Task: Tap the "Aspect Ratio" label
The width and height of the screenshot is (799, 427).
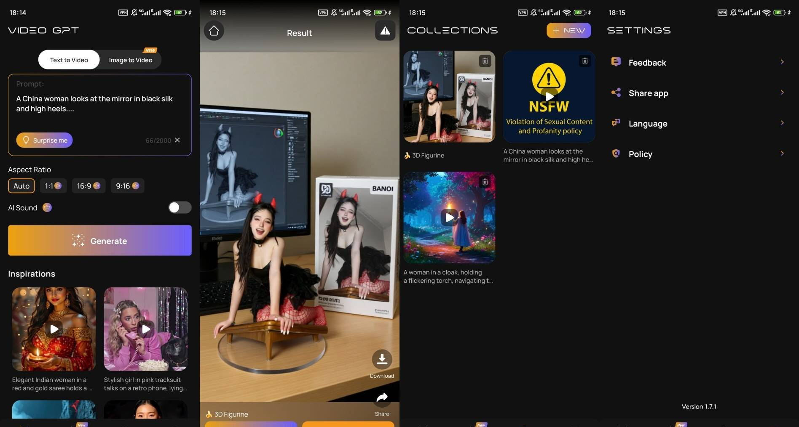Action: coord(29,170)
